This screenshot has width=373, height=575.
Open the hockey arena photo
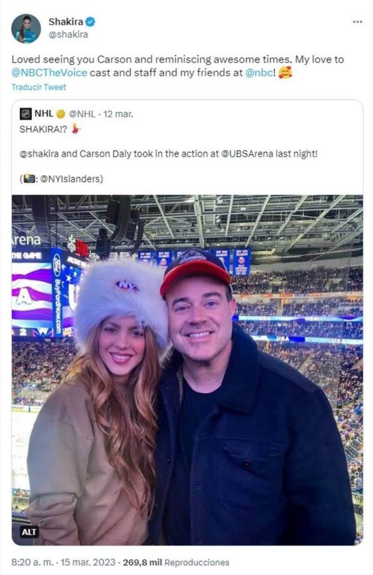click(187, 370)
